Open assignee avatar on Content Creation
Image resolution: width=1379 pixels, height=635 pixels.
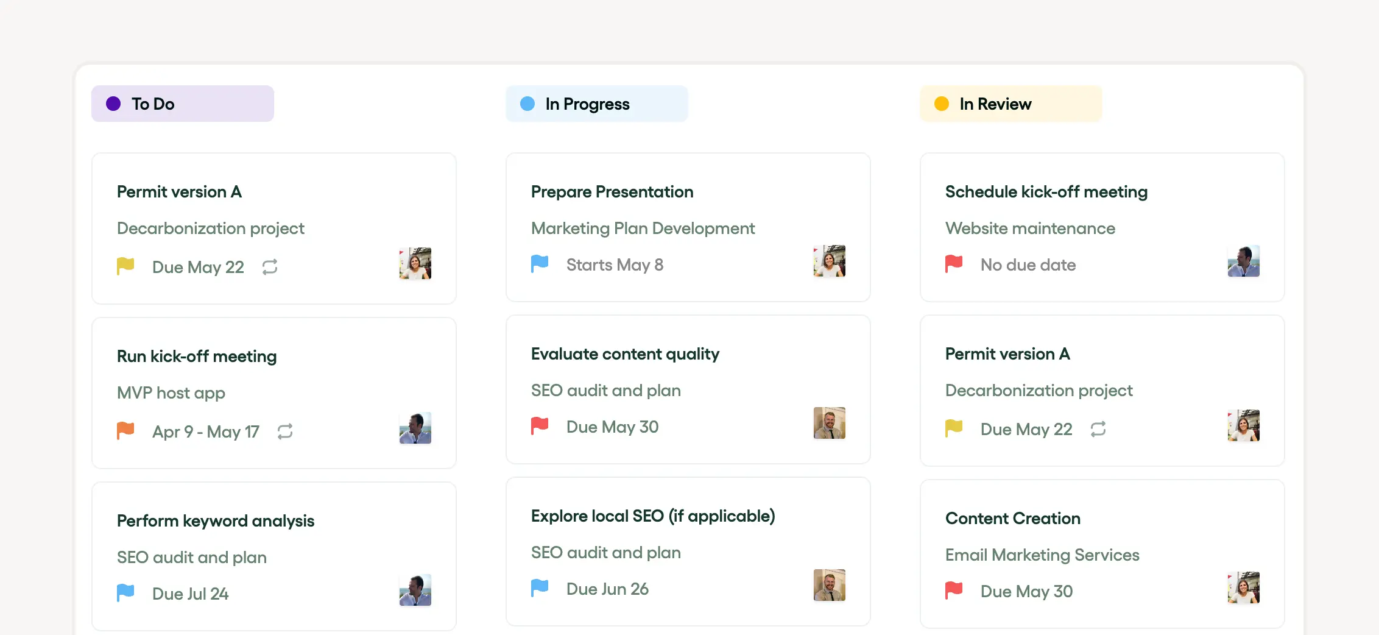[1244, 587]
